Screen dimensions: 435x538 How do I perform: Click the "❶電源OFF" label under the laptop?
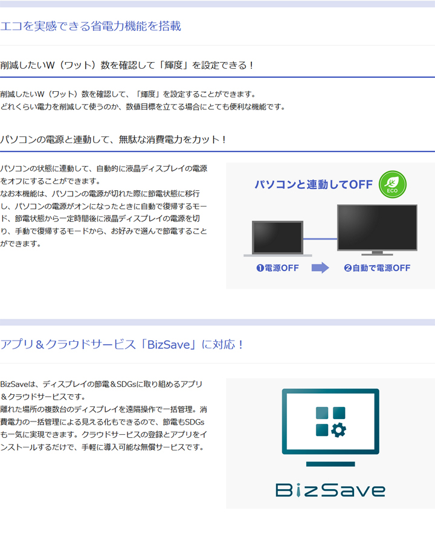point(277,268)
